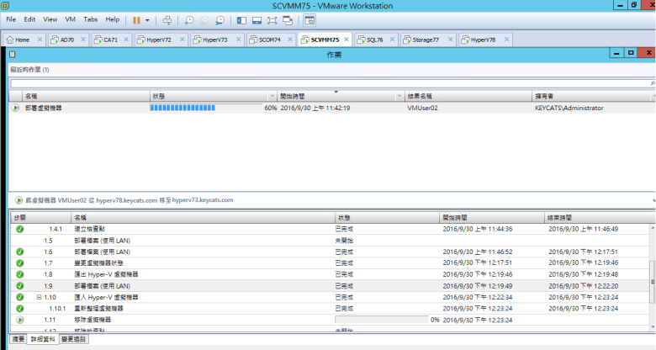Click the Send Ctrl+Alt+Del toolbar icon
Screen dimensions: 656x350
[x=167, y=19]
